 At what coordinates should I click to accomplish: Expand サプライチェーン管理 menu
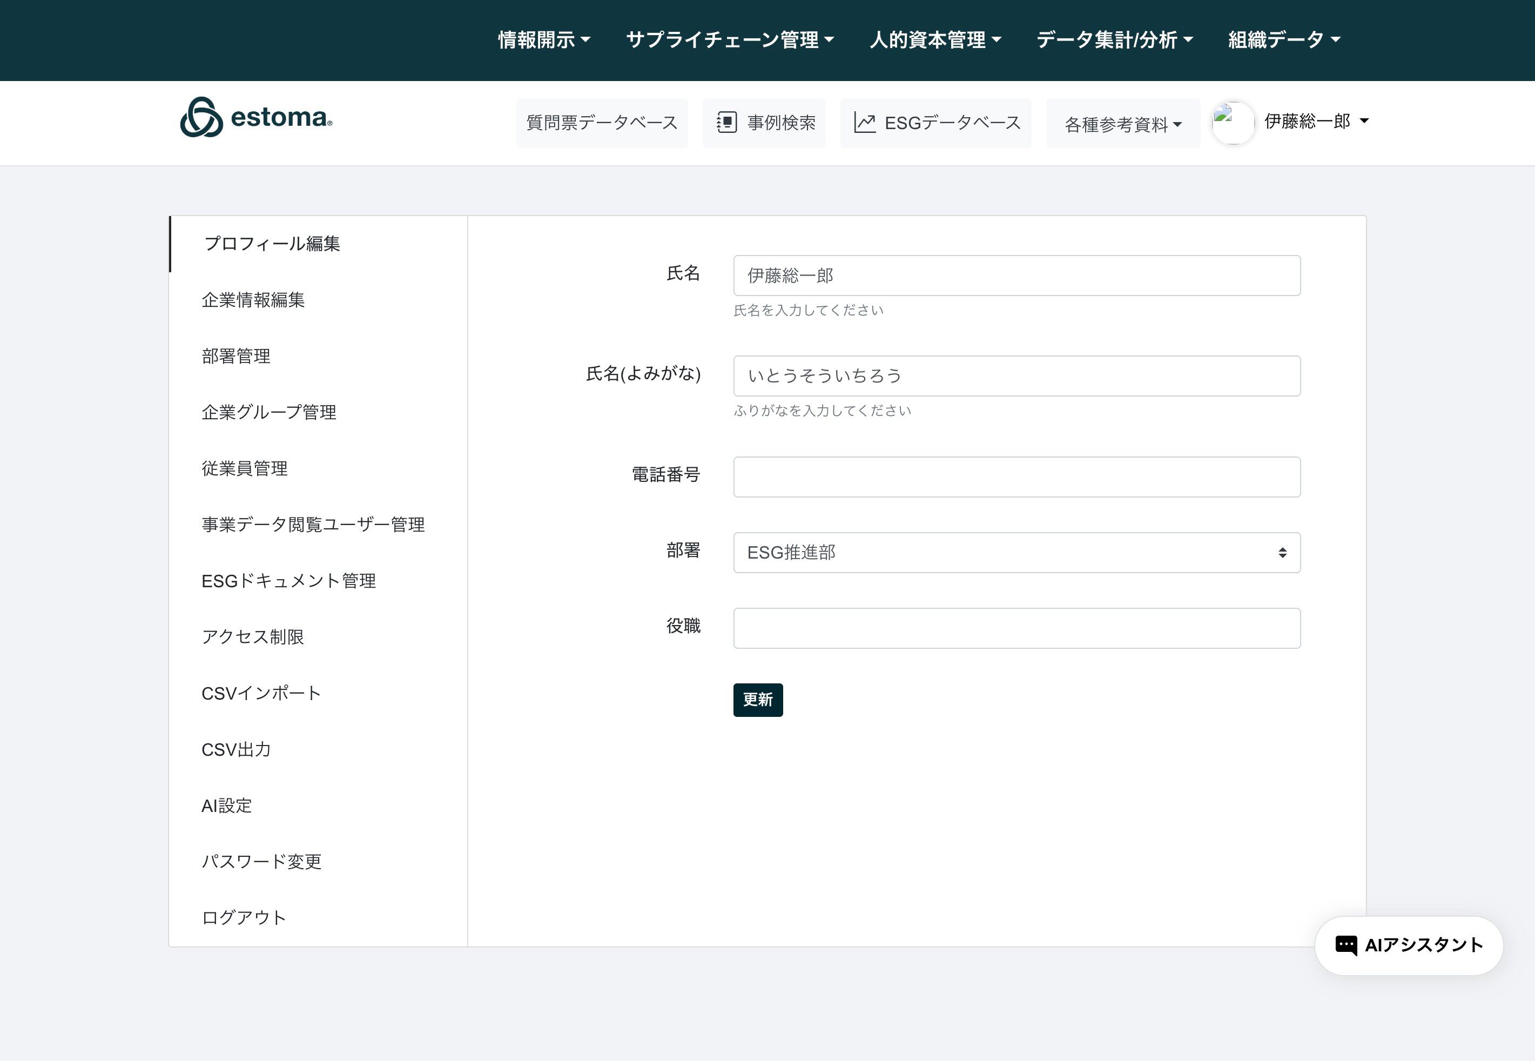pos(730,40)
